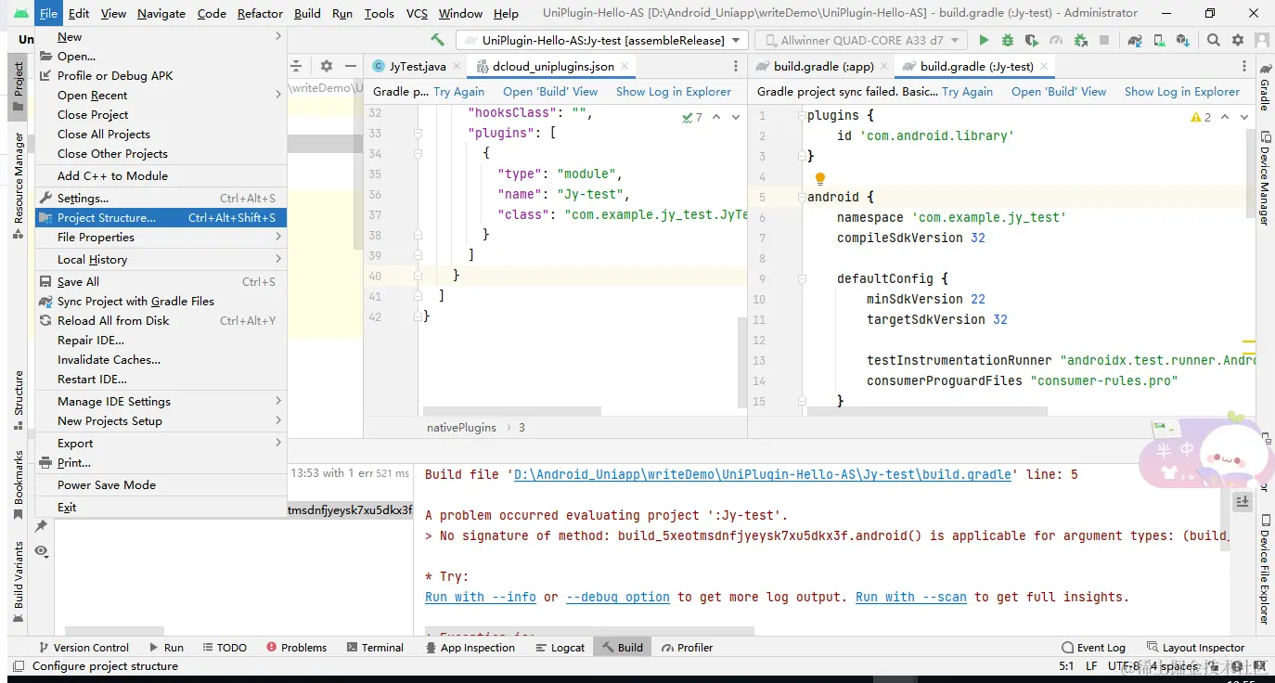Image resolution: width=1275 pixels, height=683 pixels.
Task: Click the hammer Make Project icon
Action: (437, 40)
